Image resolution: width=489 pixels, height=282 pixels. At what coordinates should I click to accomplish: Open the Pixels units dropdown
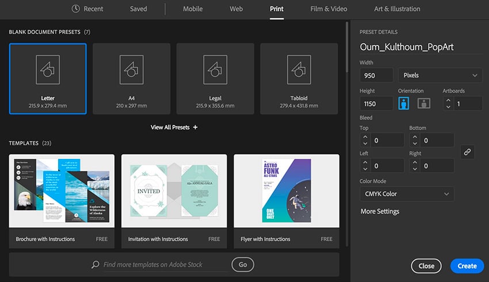(440, 75)
